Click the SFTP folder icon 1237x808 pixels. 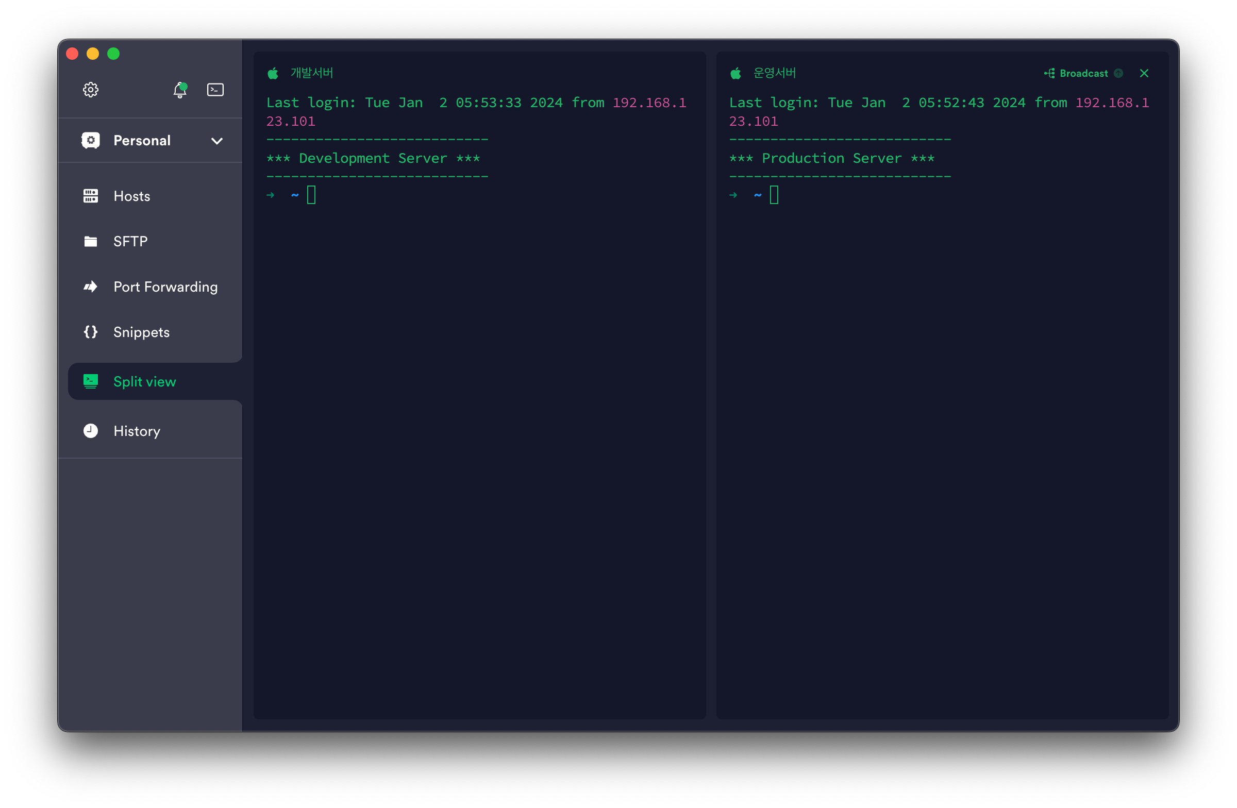pos(90,241)
